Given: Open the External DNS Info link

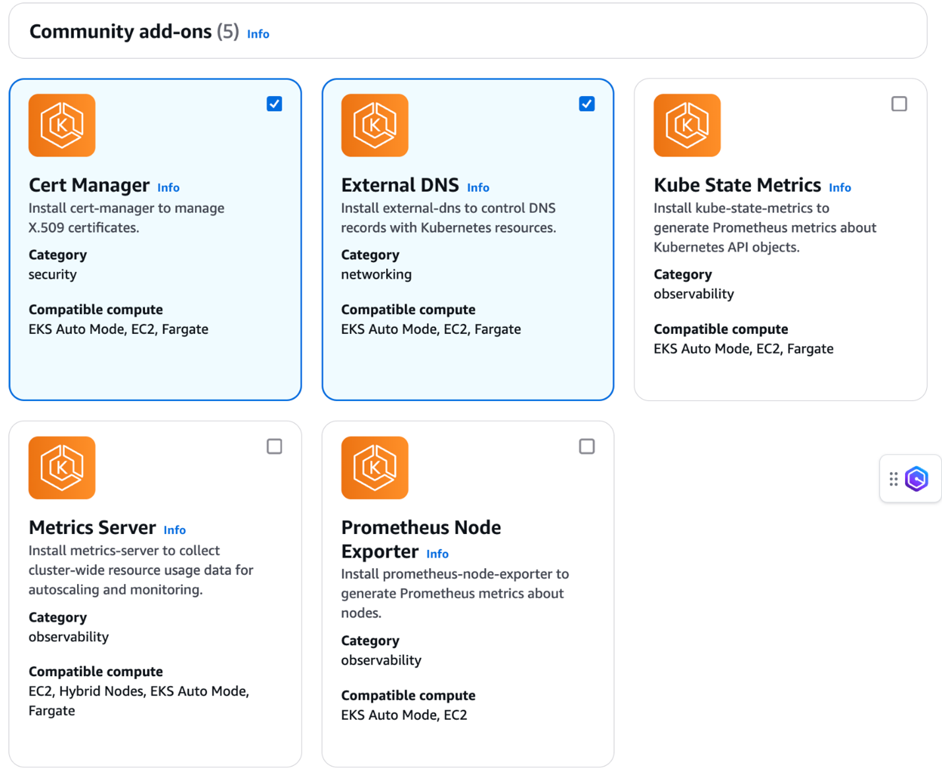Looking at the screenshot, I should [478, 188].
